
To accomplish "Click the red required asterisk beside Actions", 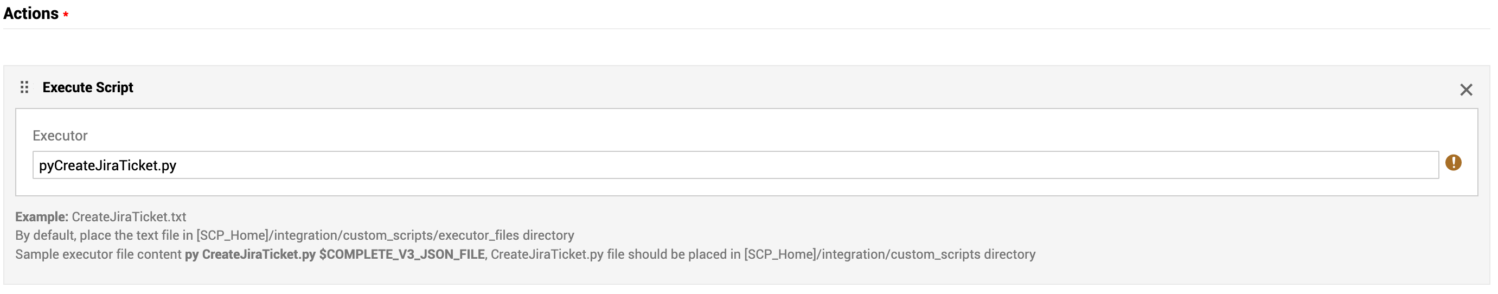I will click(x=66, y=15).
